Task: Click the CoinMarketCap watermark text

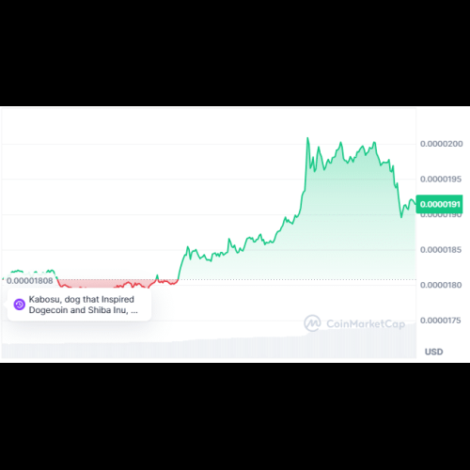Action: click(x=366, y=323)
